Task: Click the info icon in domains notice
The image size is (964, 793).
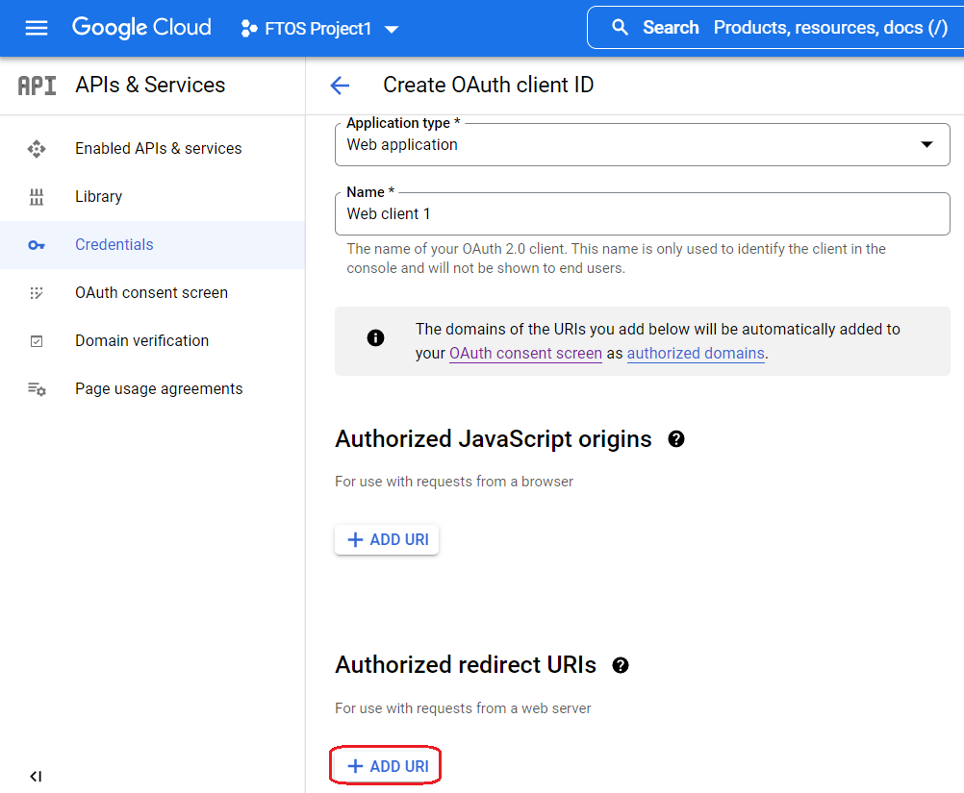Action: 376,337
